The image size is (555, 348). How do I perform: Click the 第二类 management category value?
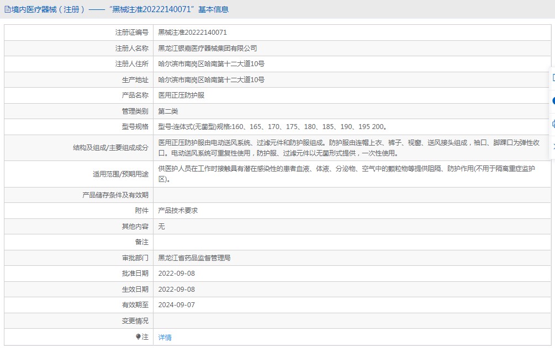[168, 111]
